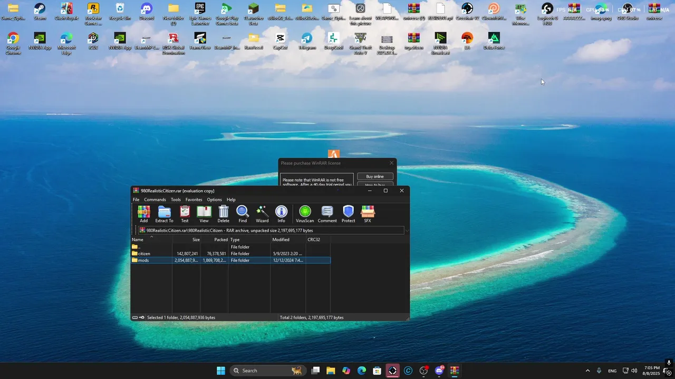Show hidden system tray icons
The height and width of the screenshot is (379, 675).
click(587, 371)
